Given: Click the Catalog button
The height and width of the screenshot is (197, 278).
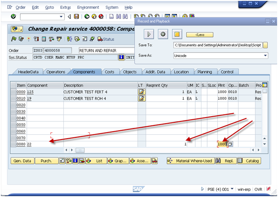Looking at the screenshot, I should pos(249,161).
